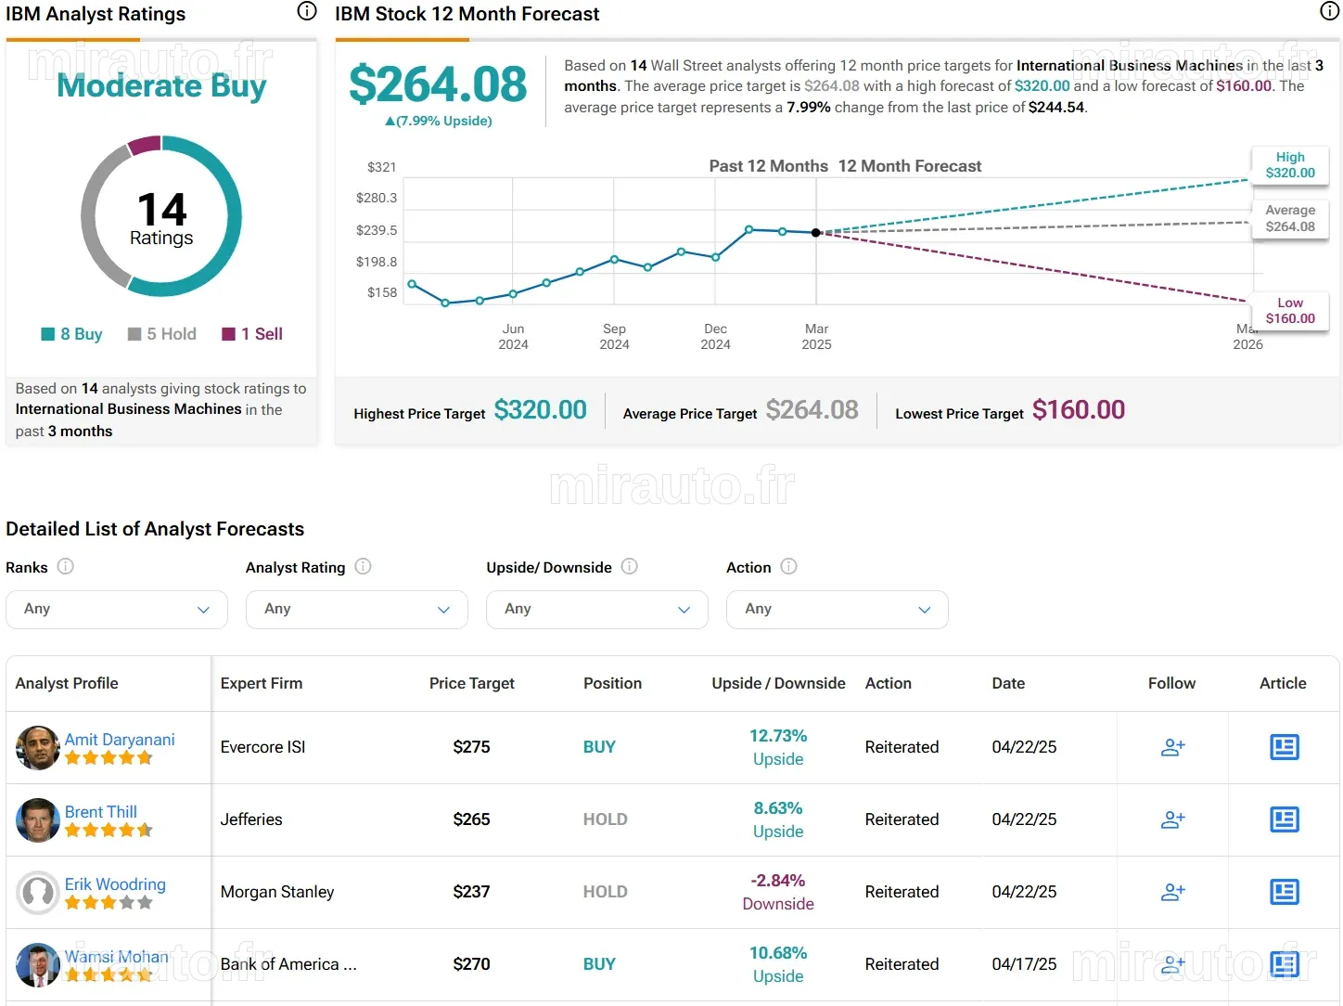Open Wamsi Mohan's analyst profile link

coord(117,956)
